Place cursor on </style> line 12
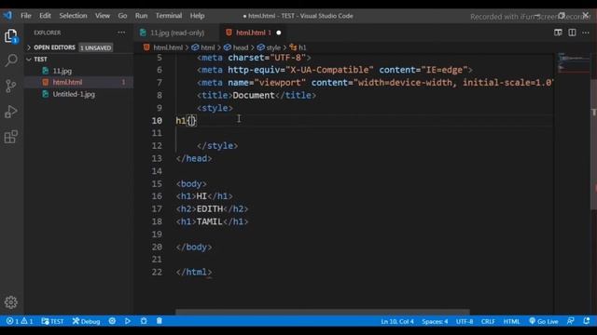597x335 pixels. 217,146
